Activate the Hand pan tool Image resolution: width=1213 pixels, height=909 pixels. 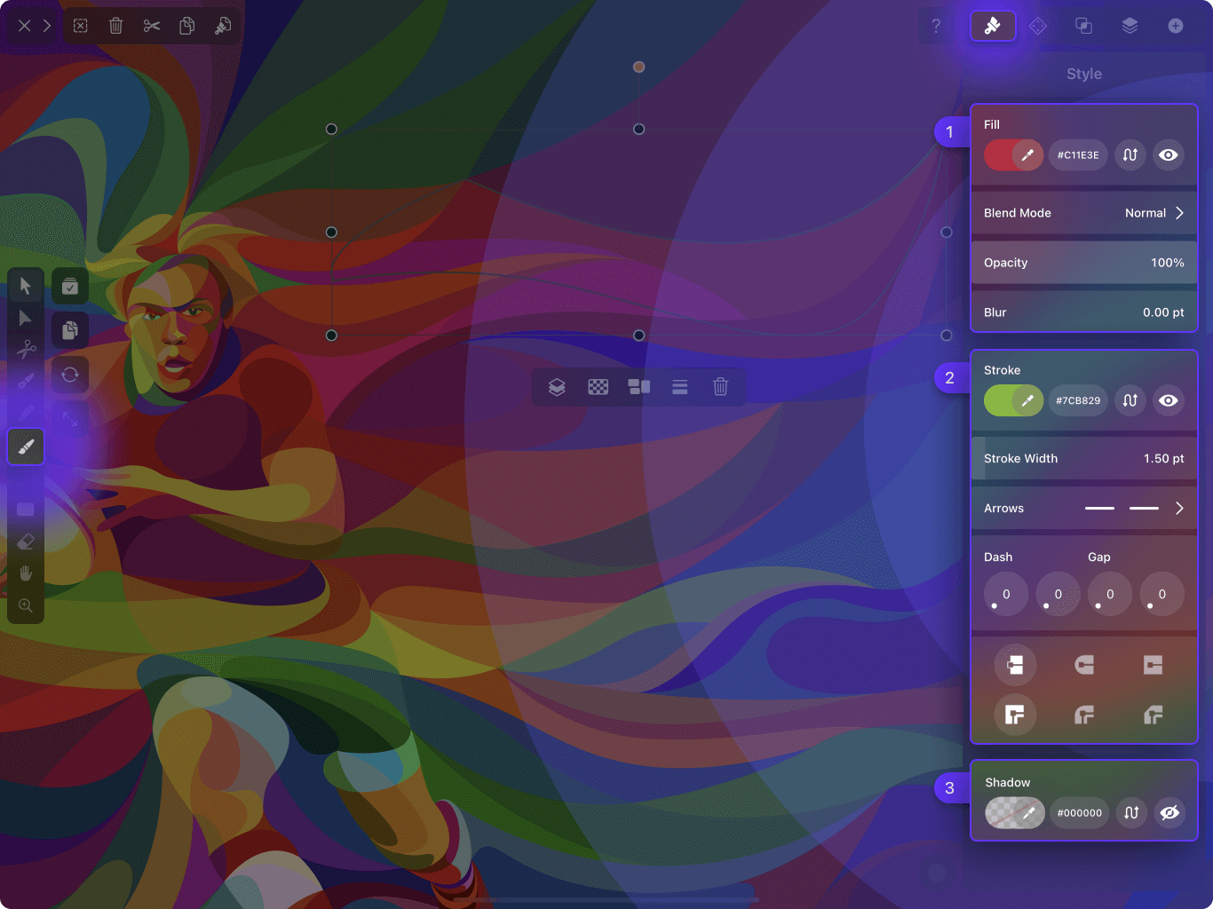tap(26, 573)
